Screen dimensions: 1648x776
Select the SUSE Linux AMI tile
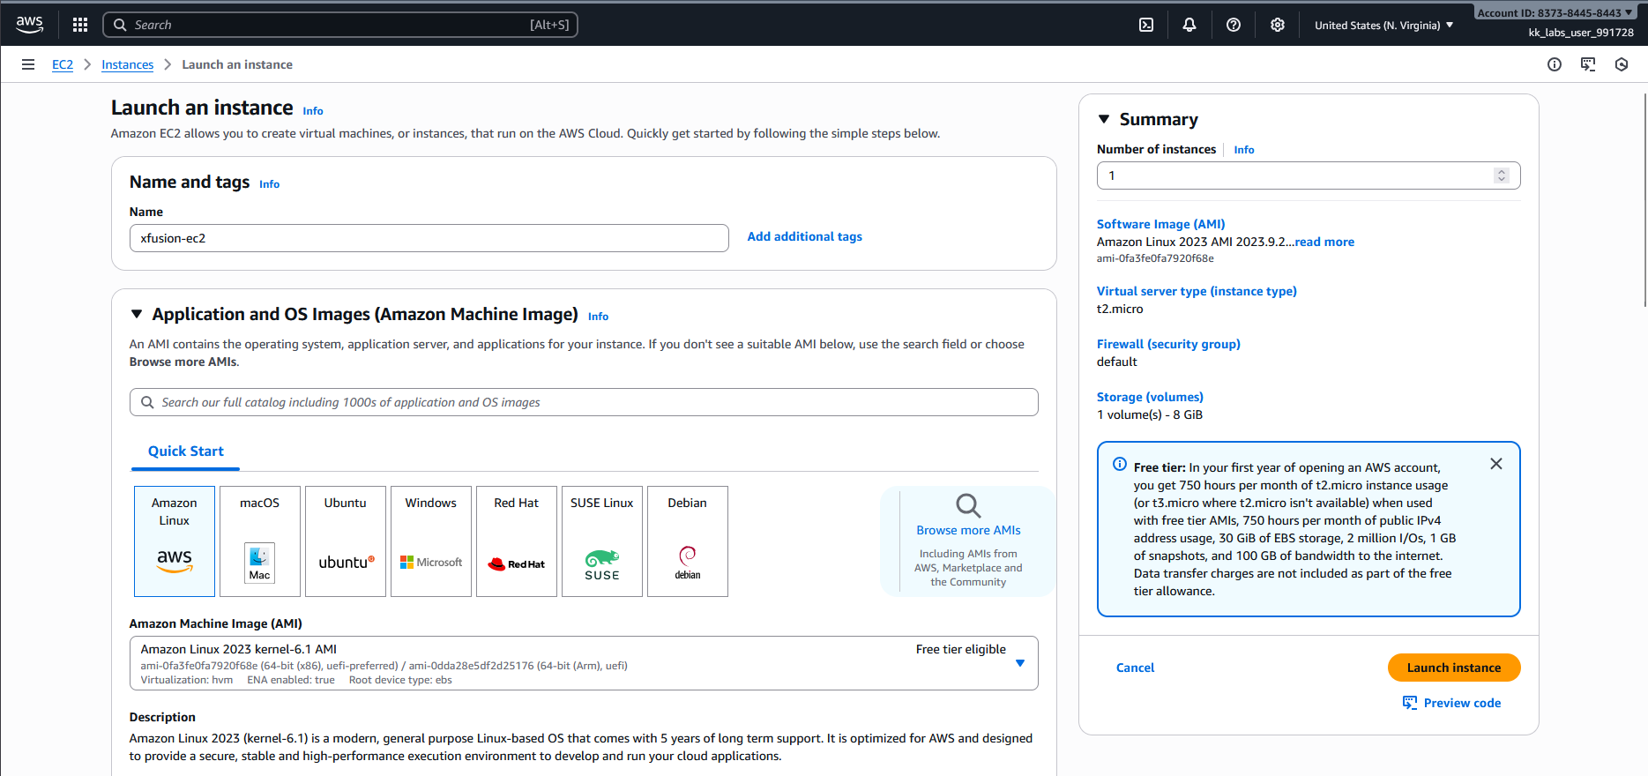click(602, 541)
